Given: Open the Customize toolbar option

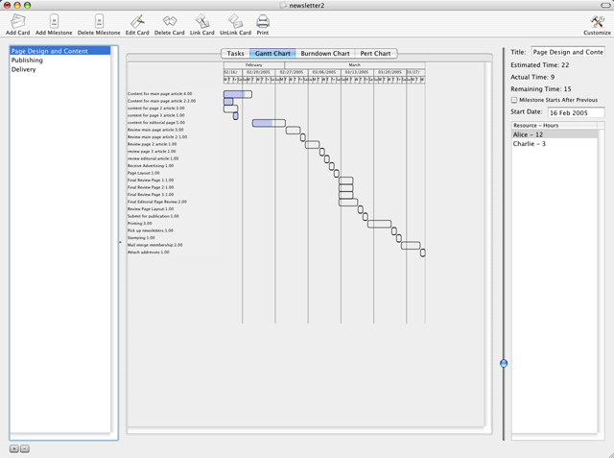Looking at the screenshot, I should (597, 20).
